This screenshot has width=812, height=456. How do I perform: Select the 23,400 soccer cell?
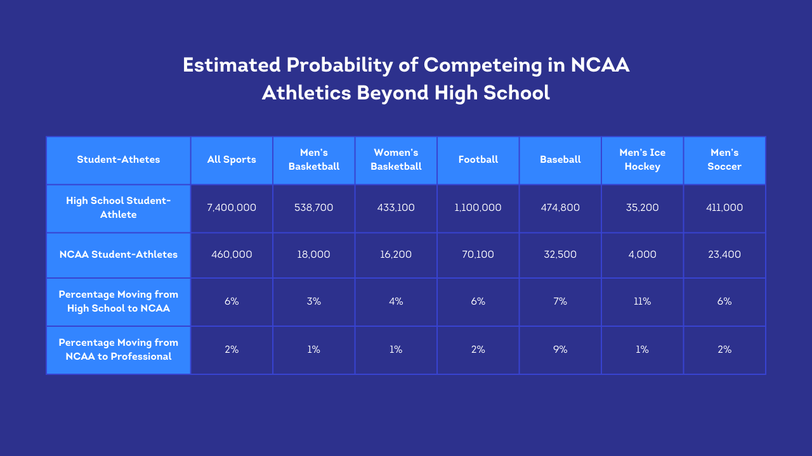click(724, 255)
